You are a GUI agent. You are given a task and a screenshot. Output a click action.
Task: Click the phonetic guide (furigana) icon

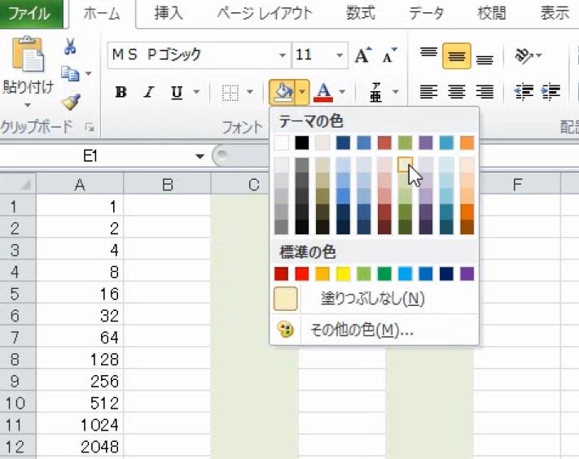(x=375, y=92)
